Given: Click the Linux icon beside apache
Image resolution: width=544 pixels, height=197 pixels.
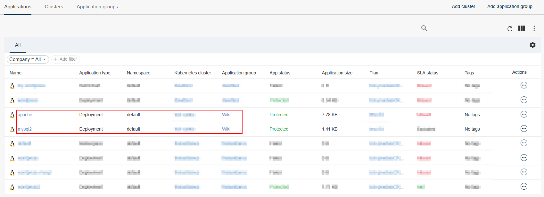Looking at the screenshot, I should click(12, 115).
